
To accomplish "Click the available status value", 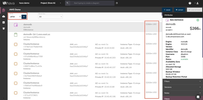I will click(x=184, y=59).
